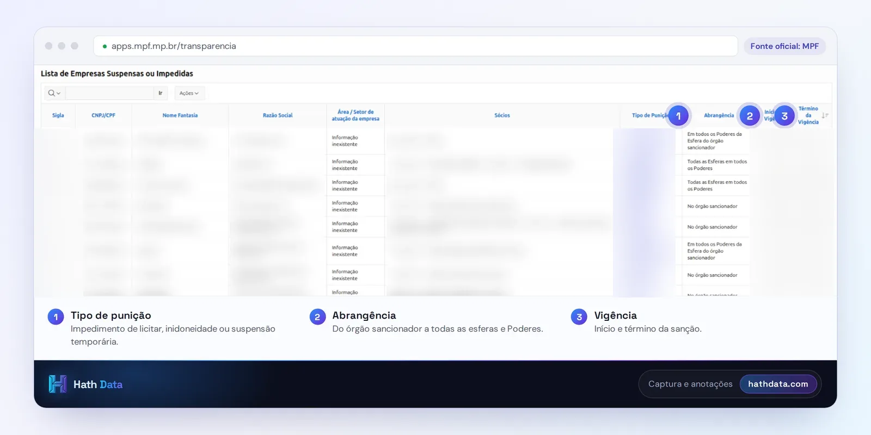Sort by the CNPJ/CPF column header
This screenshot has width=871, height=435.
103,115
